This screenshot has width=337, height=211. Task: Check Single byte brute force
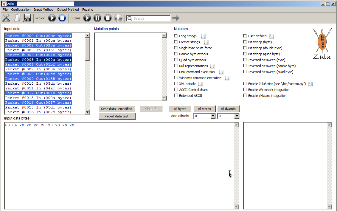[176, 48]
